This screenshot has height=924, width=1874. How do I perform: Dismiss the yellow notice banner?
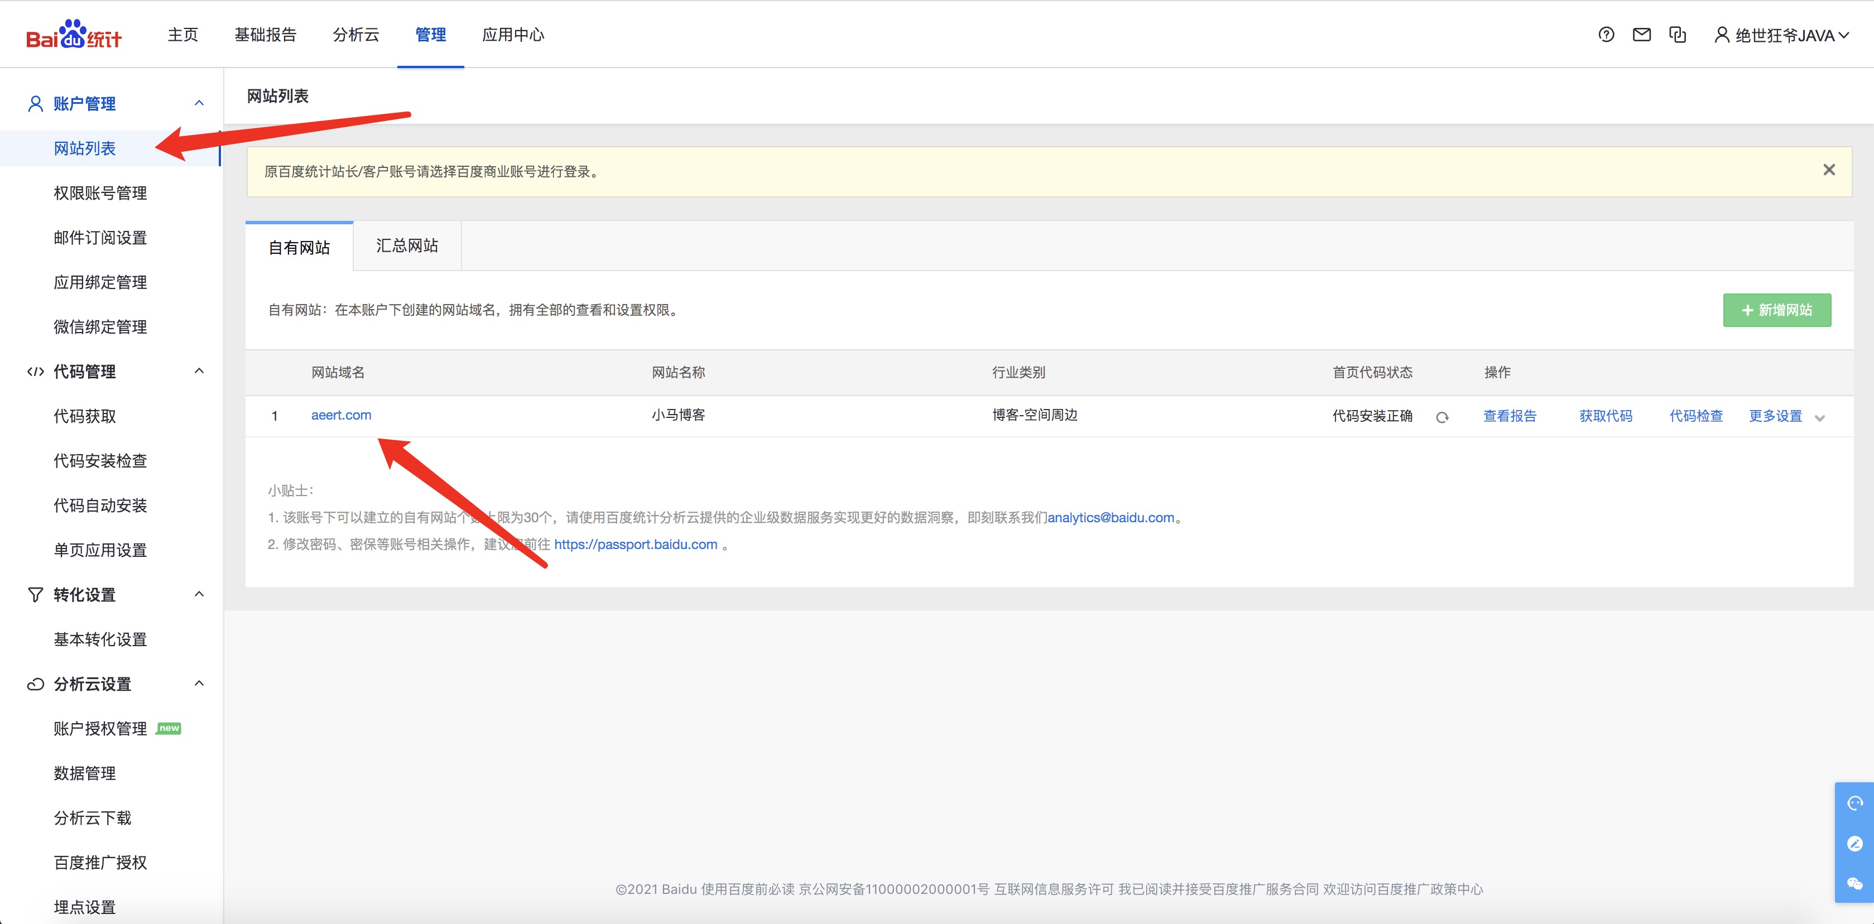(x=1828, y=170)
